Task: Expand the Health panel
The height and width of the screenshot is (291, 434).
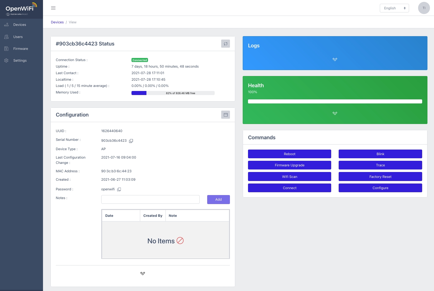Action: tap(335, 113)
